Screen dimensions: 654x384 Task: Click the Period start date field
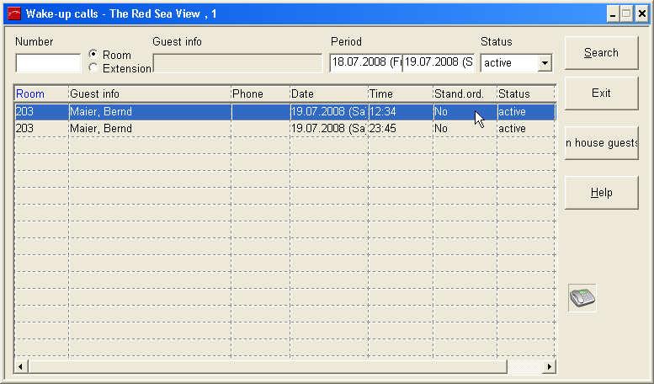tap(365, 63)
